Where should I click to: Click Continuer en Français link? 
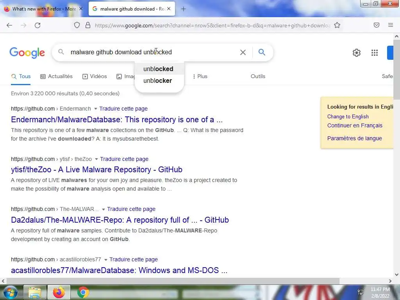[x=355, y=125]
